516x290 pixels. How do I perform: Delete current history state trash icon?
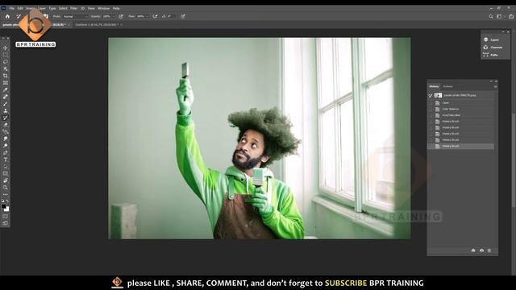coord(489,251)
